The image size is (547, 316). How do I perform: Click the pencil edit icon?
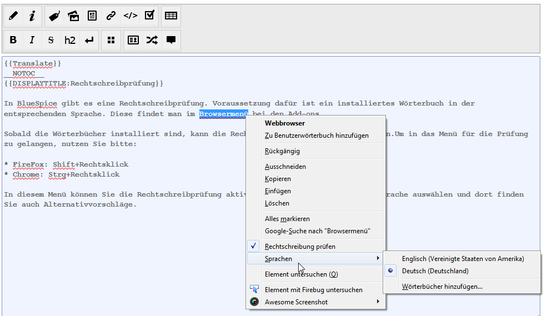13,16
